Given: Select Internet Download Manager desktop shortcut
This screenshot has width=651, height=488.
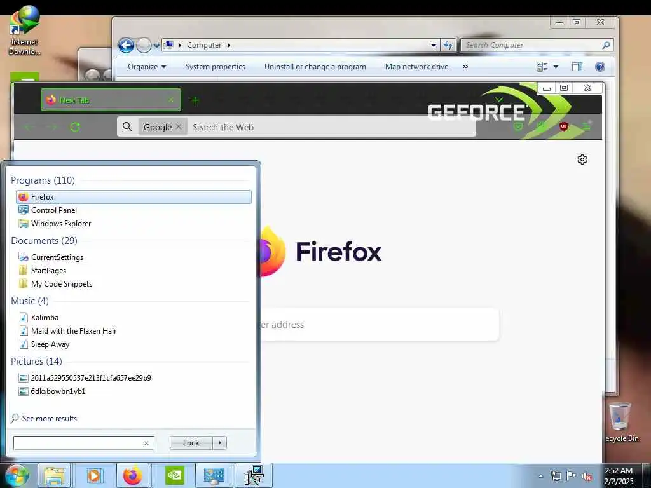Looking at the screenshot, I should 25,30.
